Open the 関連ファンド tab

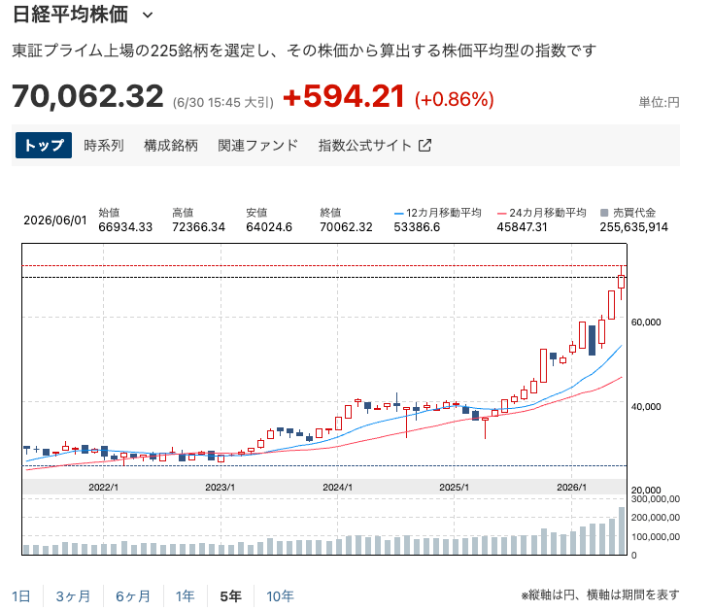[x=257, y=146]
